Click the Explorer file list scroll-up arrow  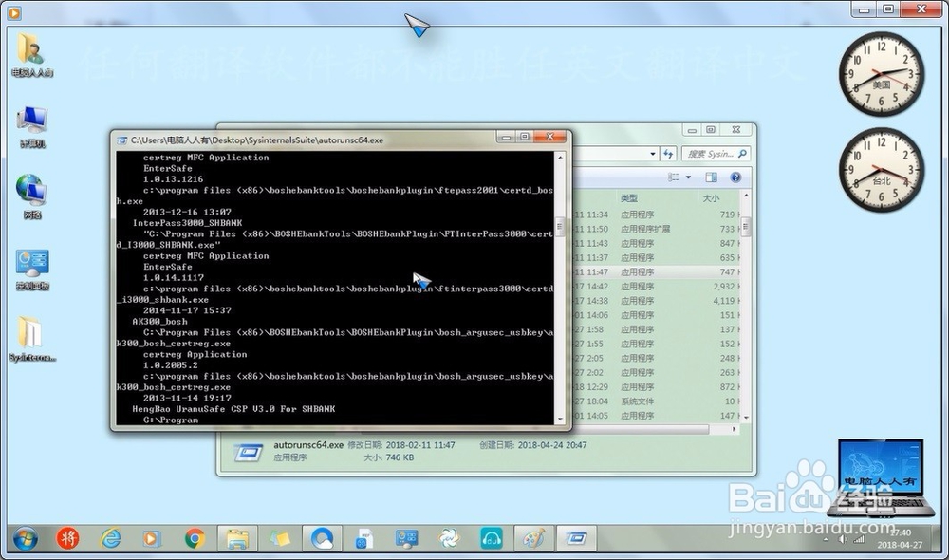(x=746, y=196)
